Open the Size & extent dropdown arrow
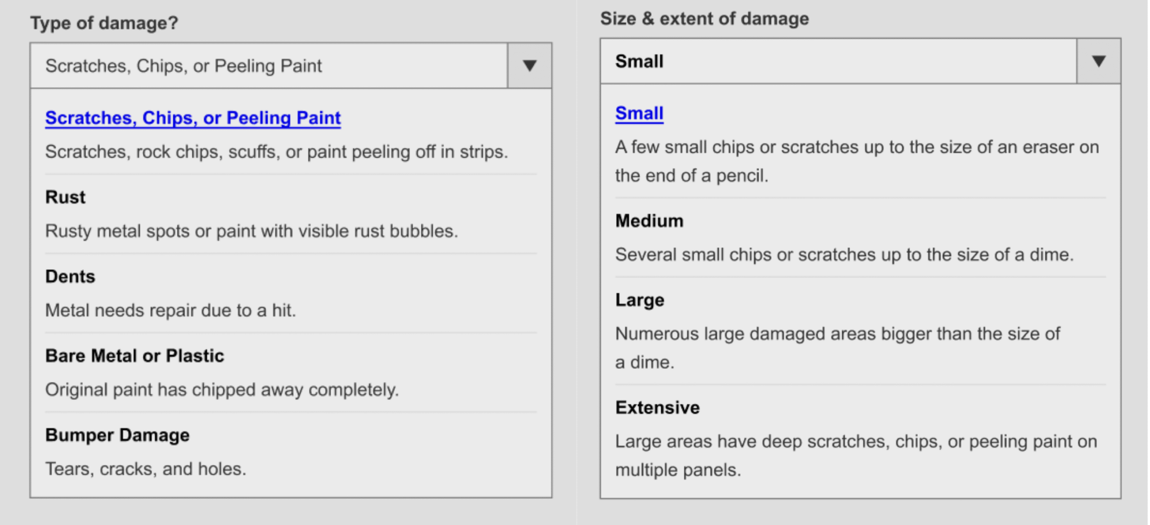1150x525 pixels. coord(1098,61)
